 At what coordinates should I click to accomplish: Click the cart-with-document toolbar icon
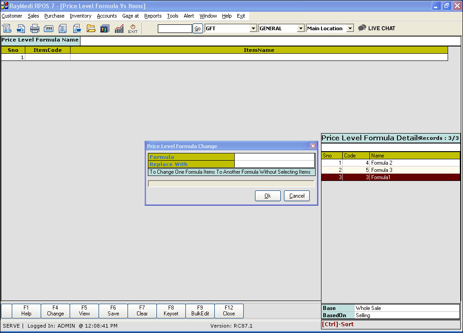[x=21, y=28]
